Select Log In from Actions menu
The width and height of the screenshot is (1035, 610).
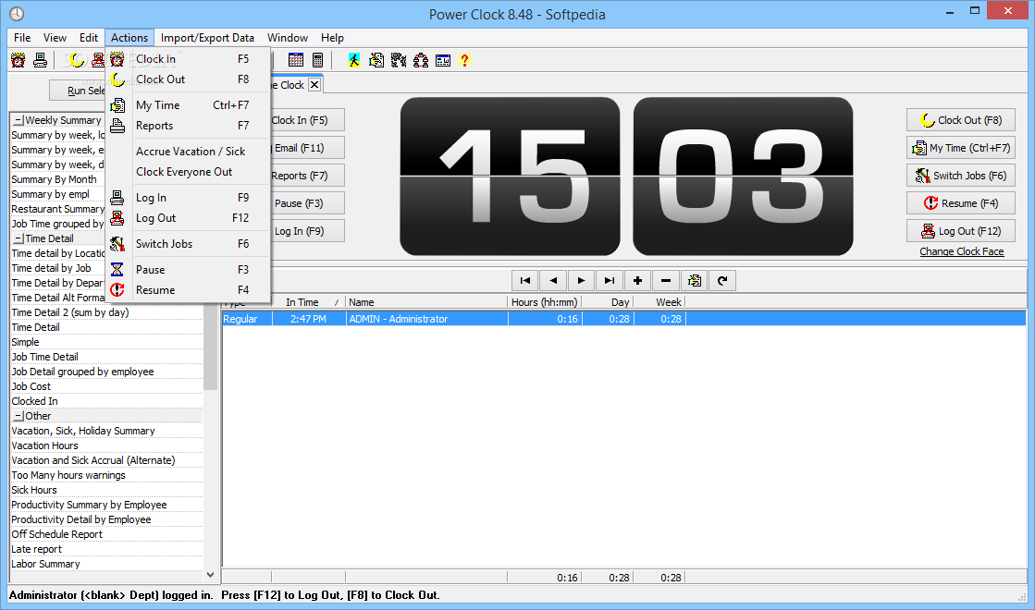(188, 197)
